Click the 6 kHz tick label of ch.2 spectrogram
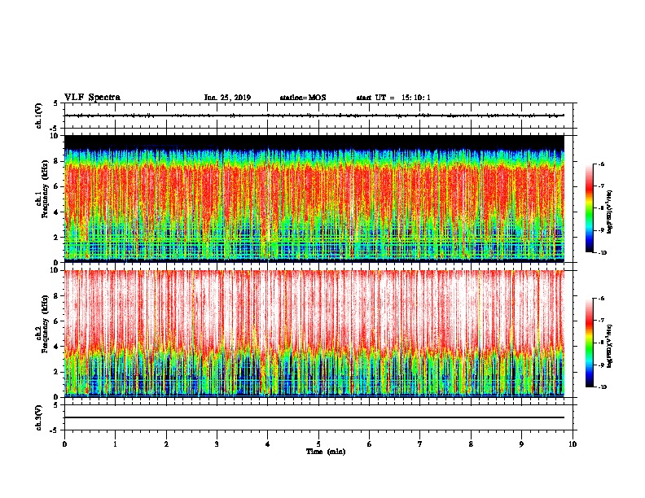The height and width of the screenshot is (498, 645). click(x=58, y=321)
